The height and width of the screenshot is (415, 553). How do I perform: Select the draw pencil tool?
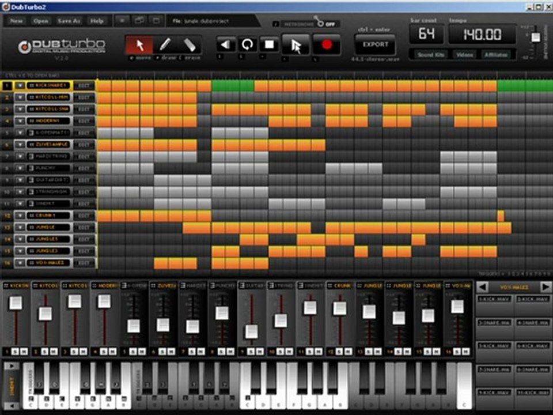point(165,45)
